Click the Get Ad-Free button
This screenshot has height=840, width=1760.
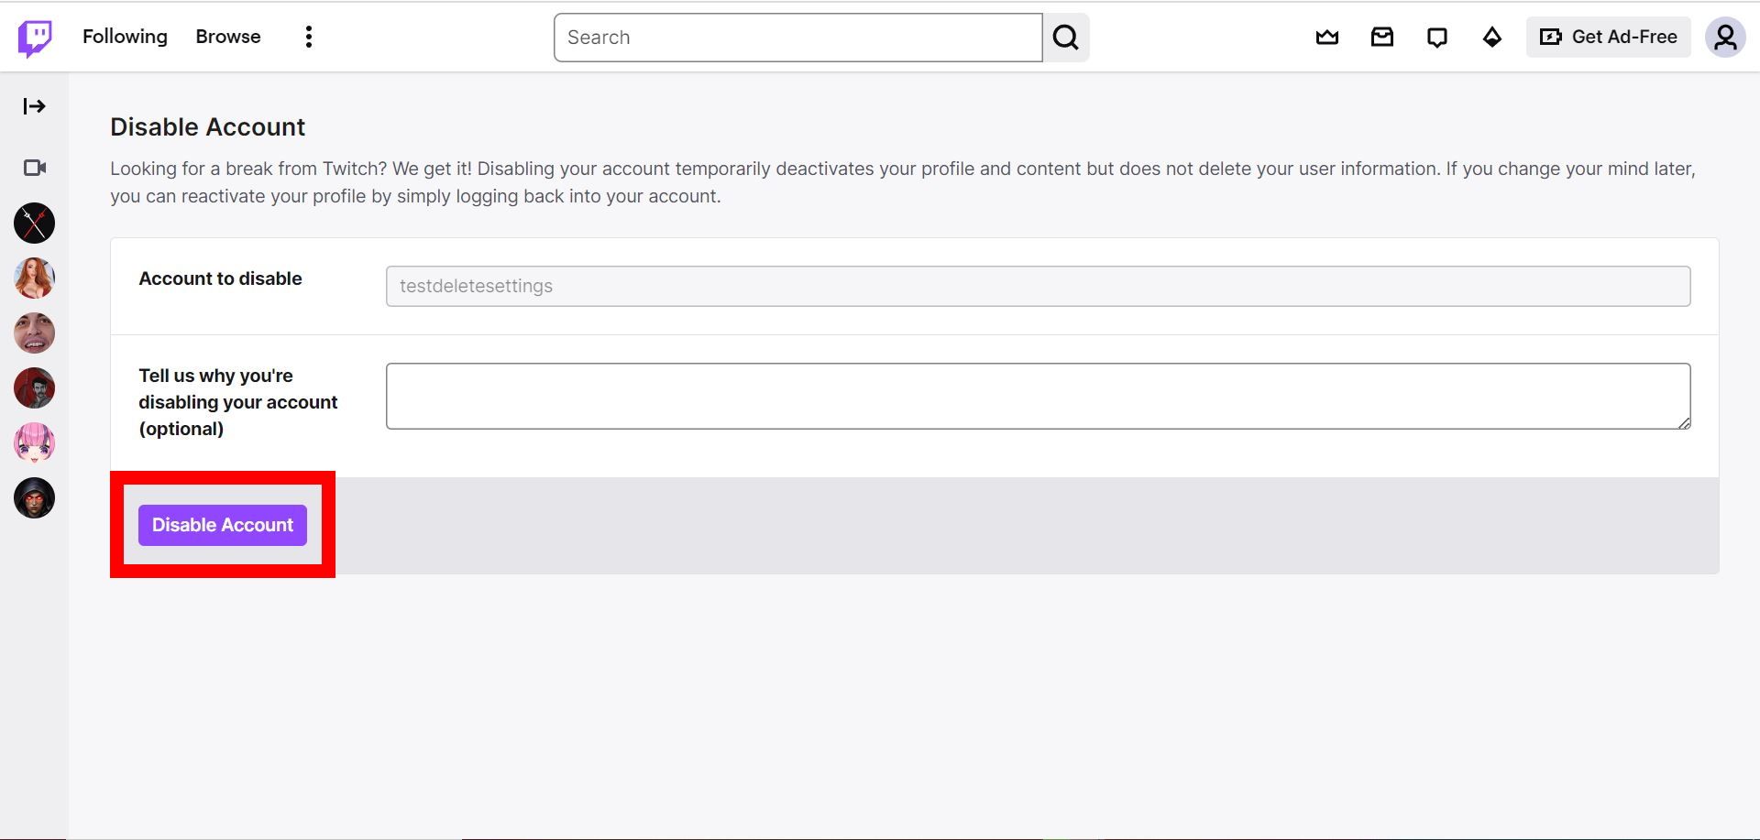[x=1608, y=37]
